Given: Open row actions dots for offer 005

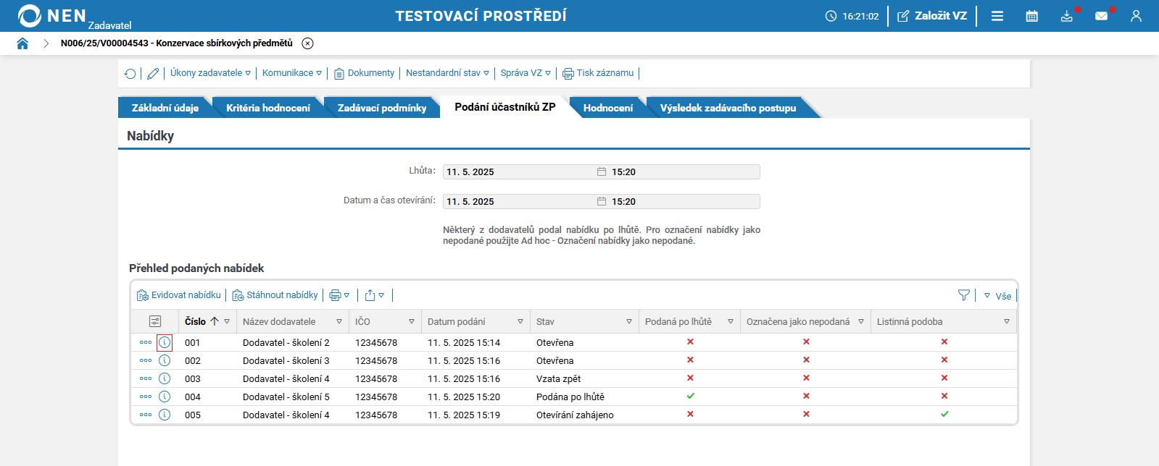Looking at the screenshot, I should click(x=146, y=415).
